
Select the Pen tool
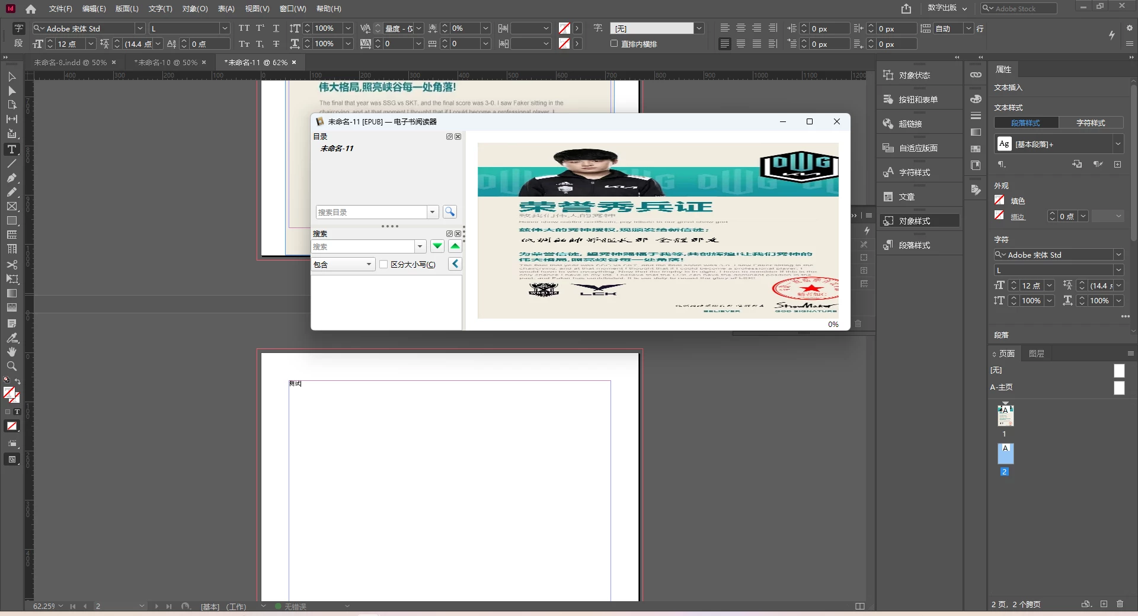click(11, 178)
